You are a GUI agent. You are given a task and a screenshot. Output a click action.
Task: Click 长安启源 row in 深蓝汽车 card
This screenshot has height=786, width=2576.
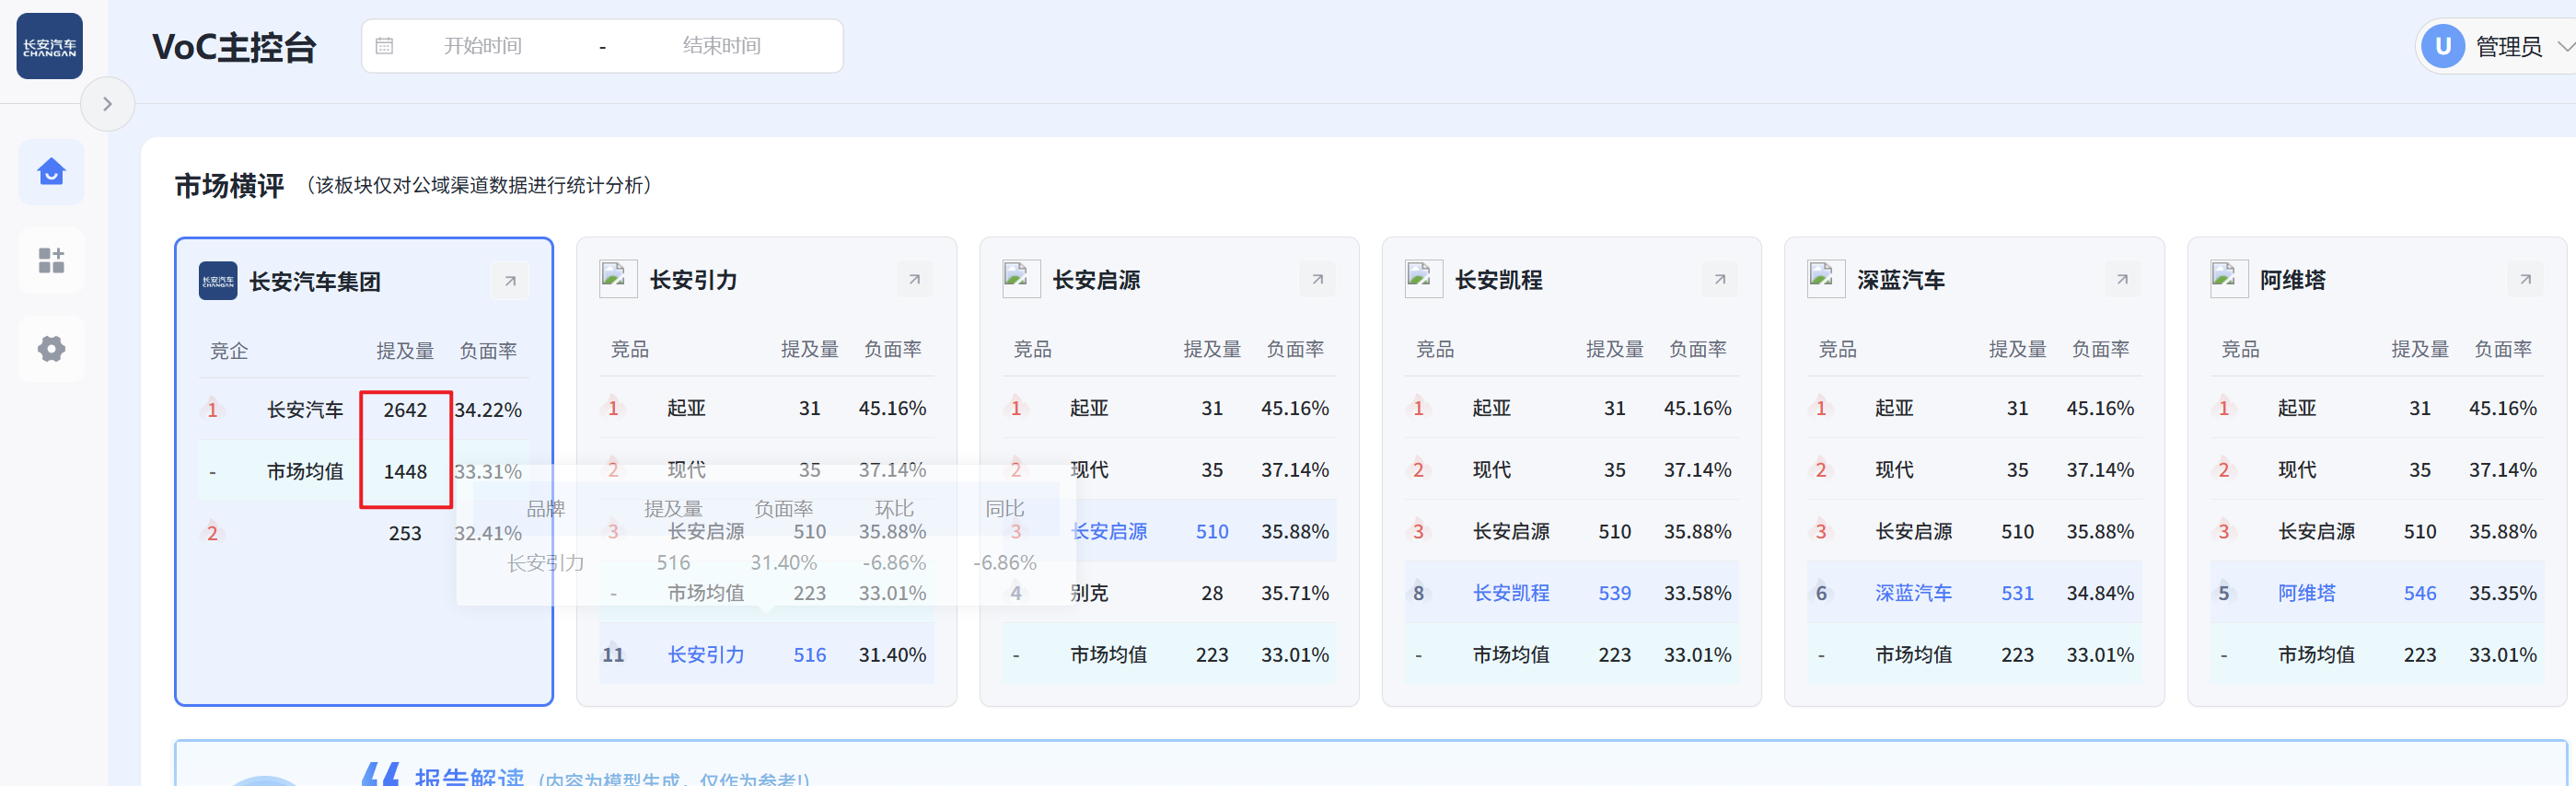click(1974, 532)
